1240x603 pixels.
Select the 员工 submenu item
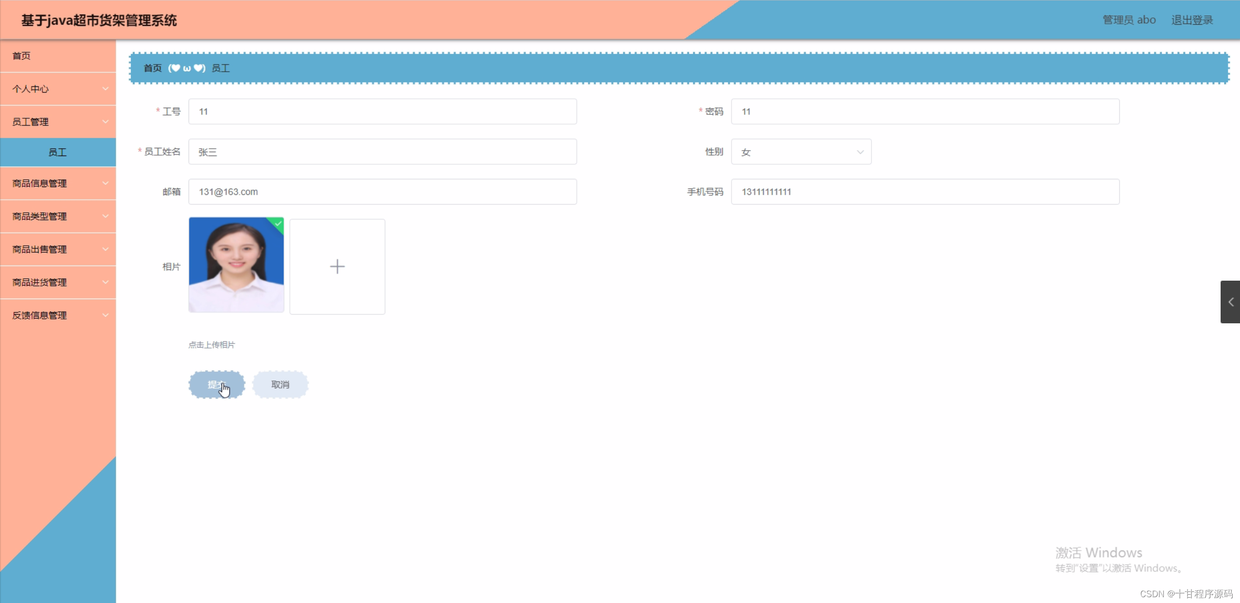coord(58,152)
